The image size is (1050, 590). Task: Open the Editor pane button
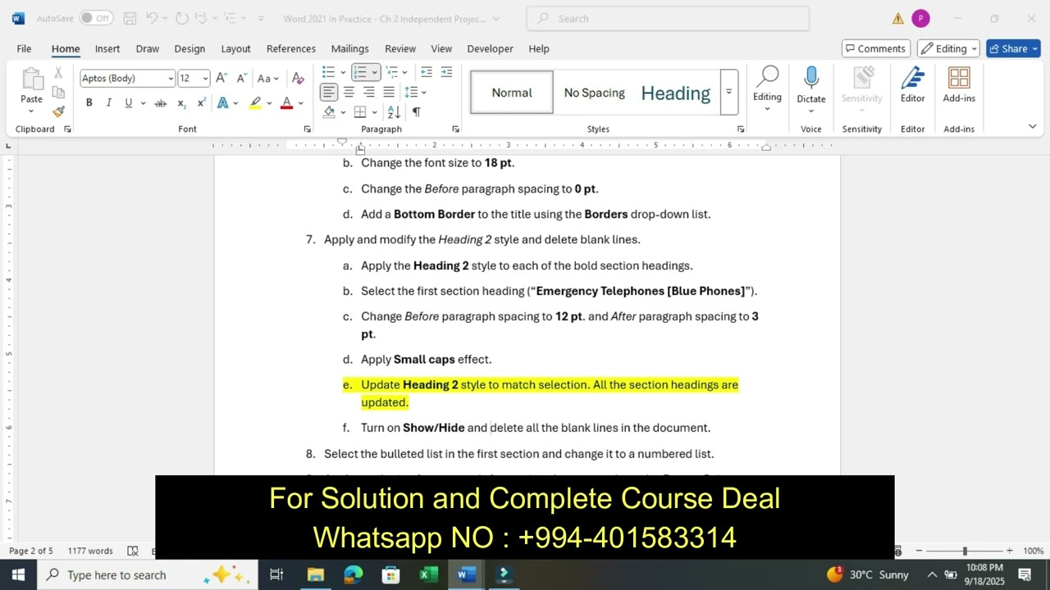click(912, 85)
